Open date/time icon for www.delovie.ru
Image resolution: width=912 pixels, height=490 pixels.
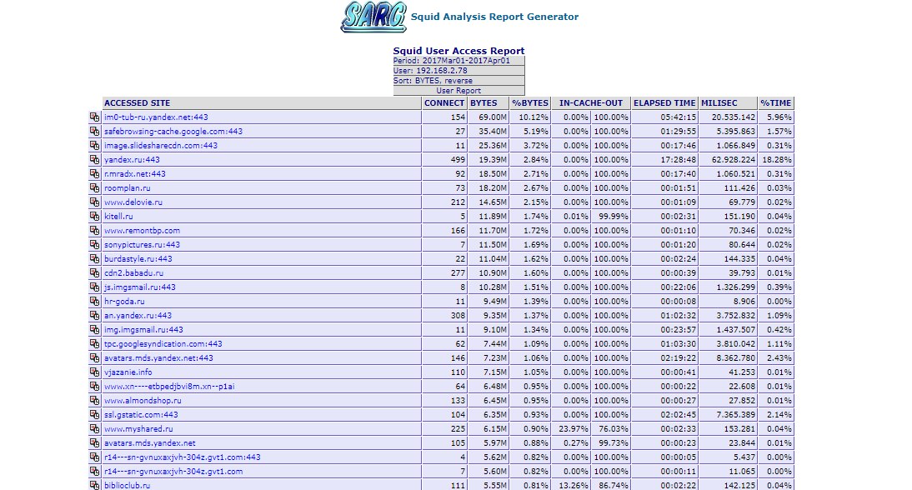94,202
